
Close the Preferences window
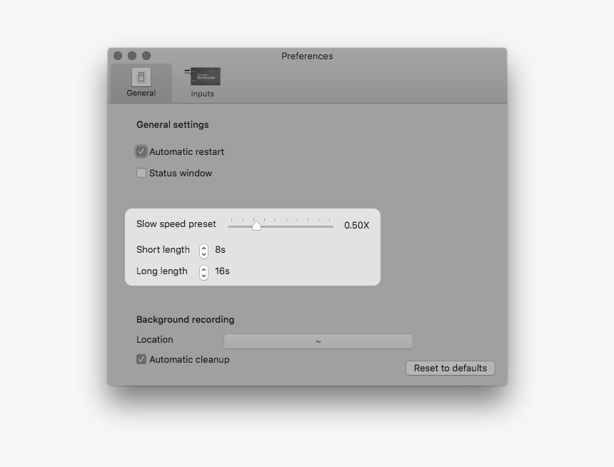coord(117,55)
